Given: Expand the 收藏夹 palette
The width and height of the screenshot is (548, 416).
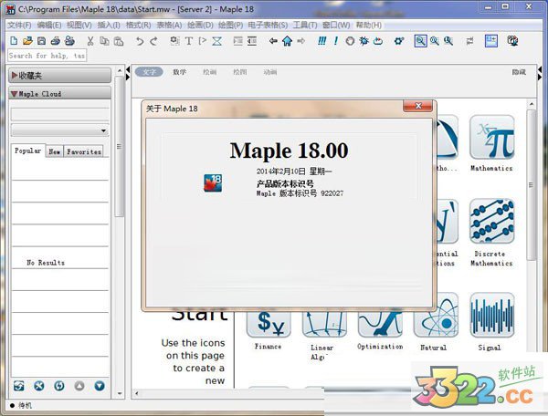Looking at the screenshot, I should point(59,76).
